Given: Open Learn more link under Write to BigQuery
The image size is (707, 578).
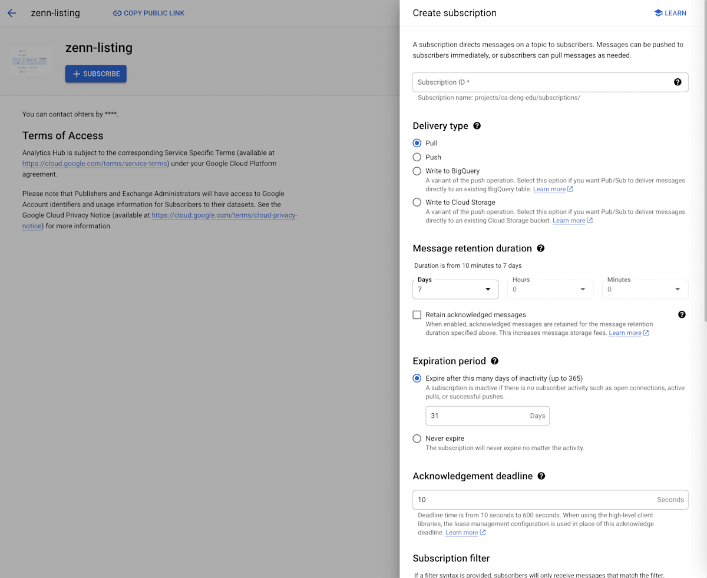Looking at the screenshot, I should coord(553,190).
